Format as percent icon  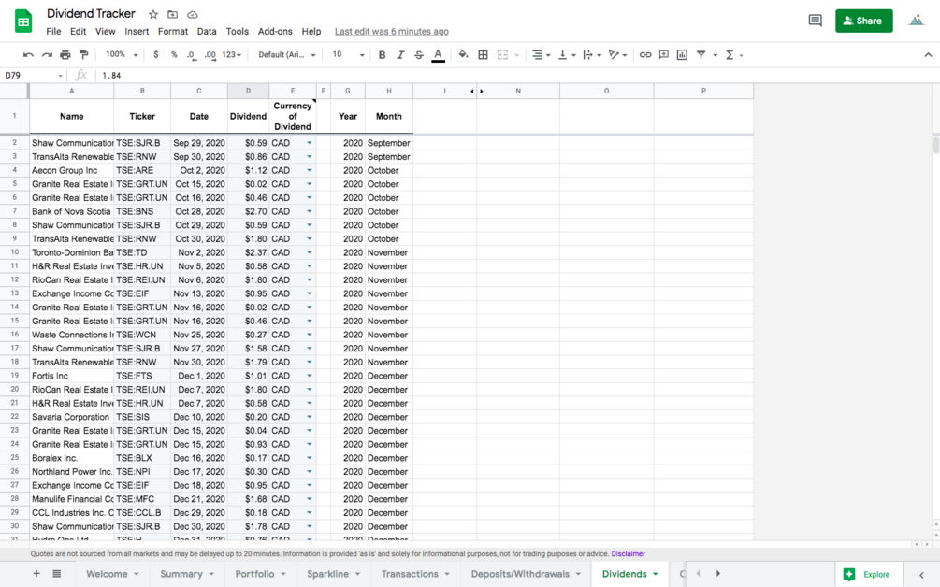[174, 54]
